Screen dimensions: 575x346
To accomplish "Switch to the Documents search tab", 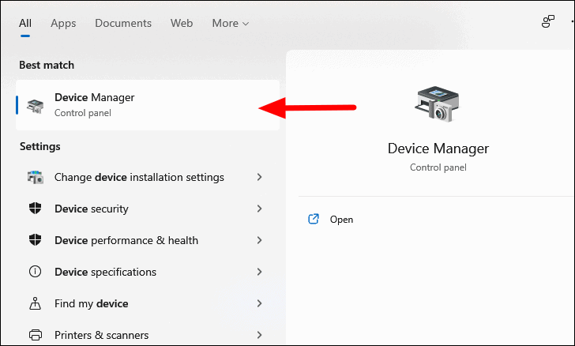I will point(123,23).
